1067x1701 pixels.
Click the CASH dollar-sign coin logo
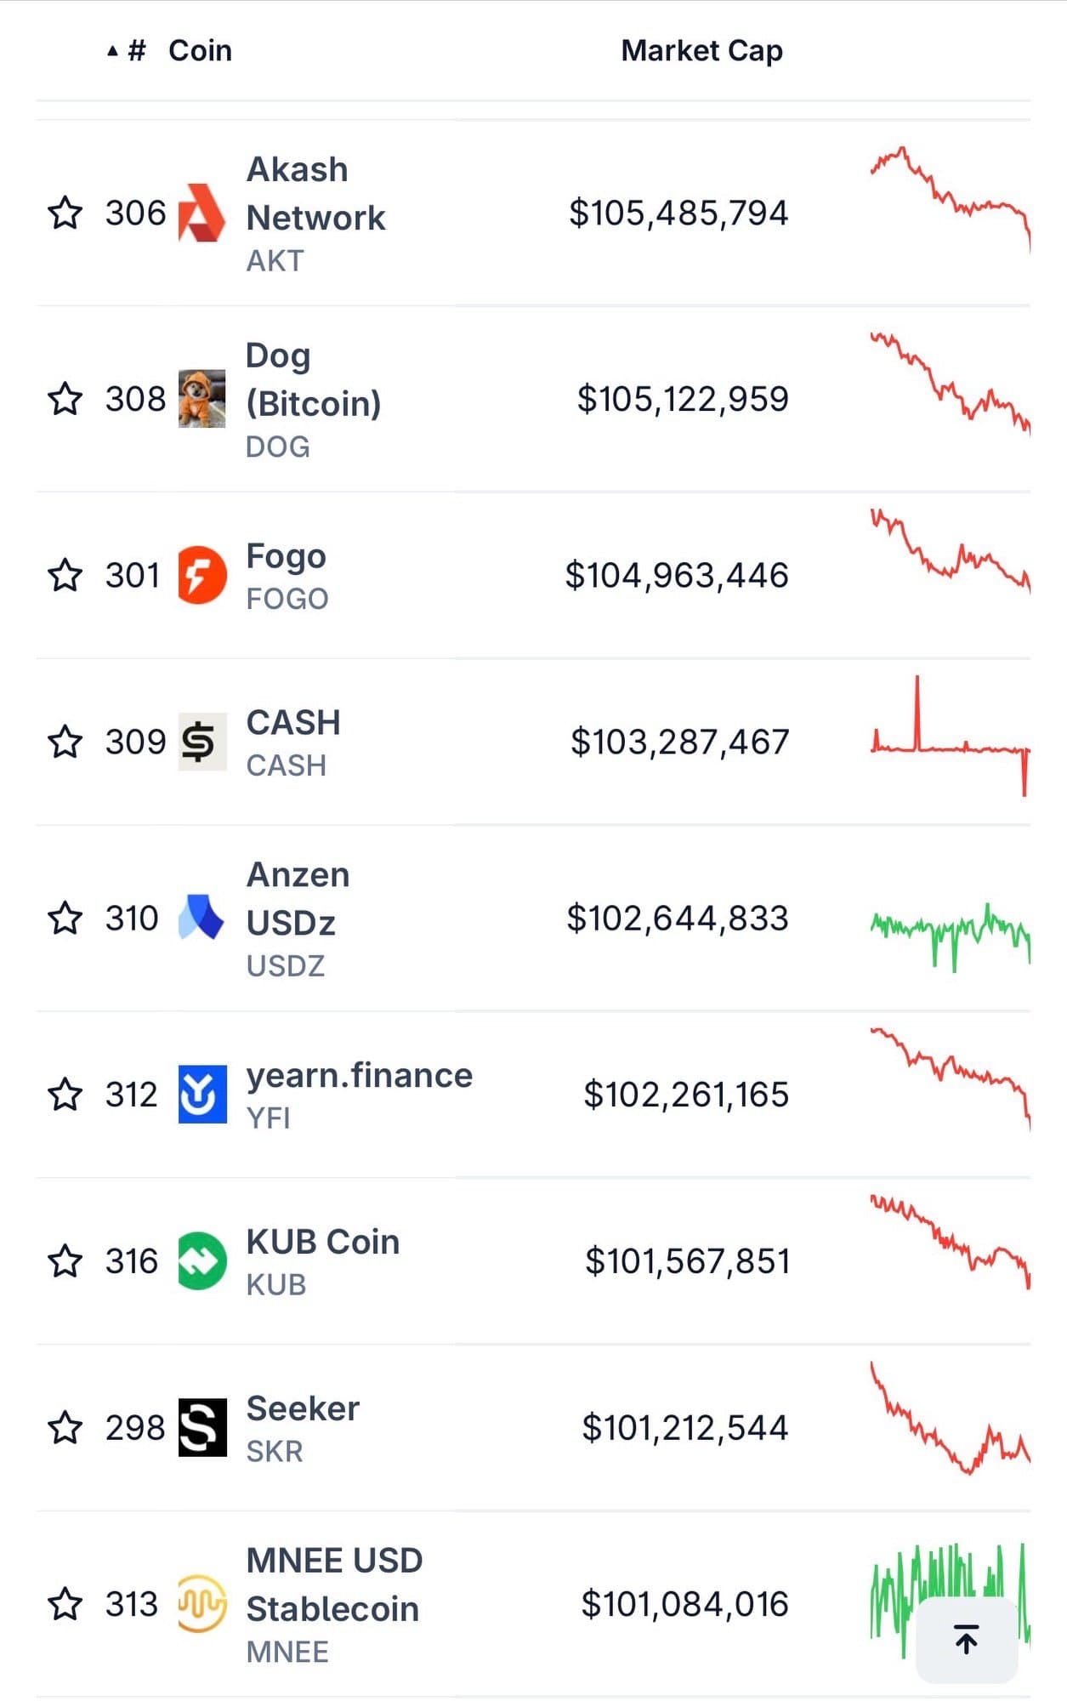pyautogui.click(x=201, y=742)
